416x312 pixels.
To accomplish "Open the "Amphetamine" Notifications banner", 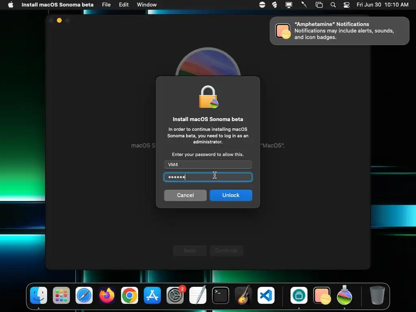I will click(x=340, y=31).
